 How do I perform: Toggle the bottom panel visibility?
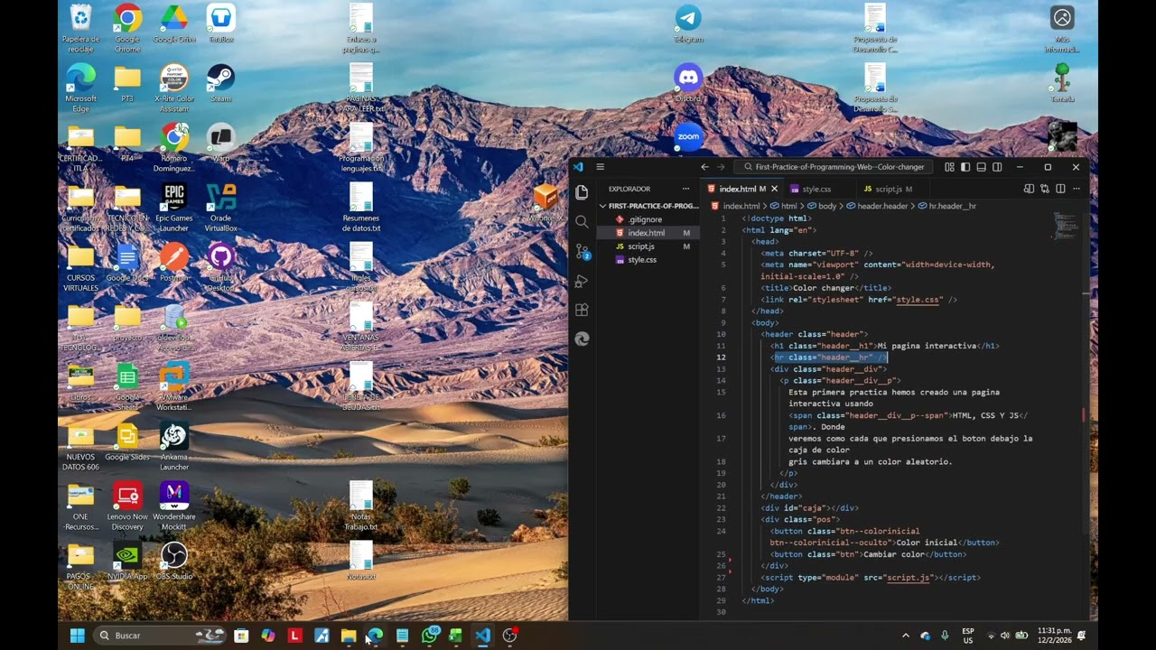pos(981,167)
